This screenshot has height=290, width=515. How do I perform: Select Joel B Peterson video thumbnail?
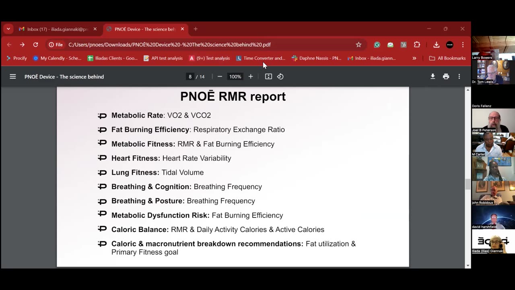[x=493, y=120]
